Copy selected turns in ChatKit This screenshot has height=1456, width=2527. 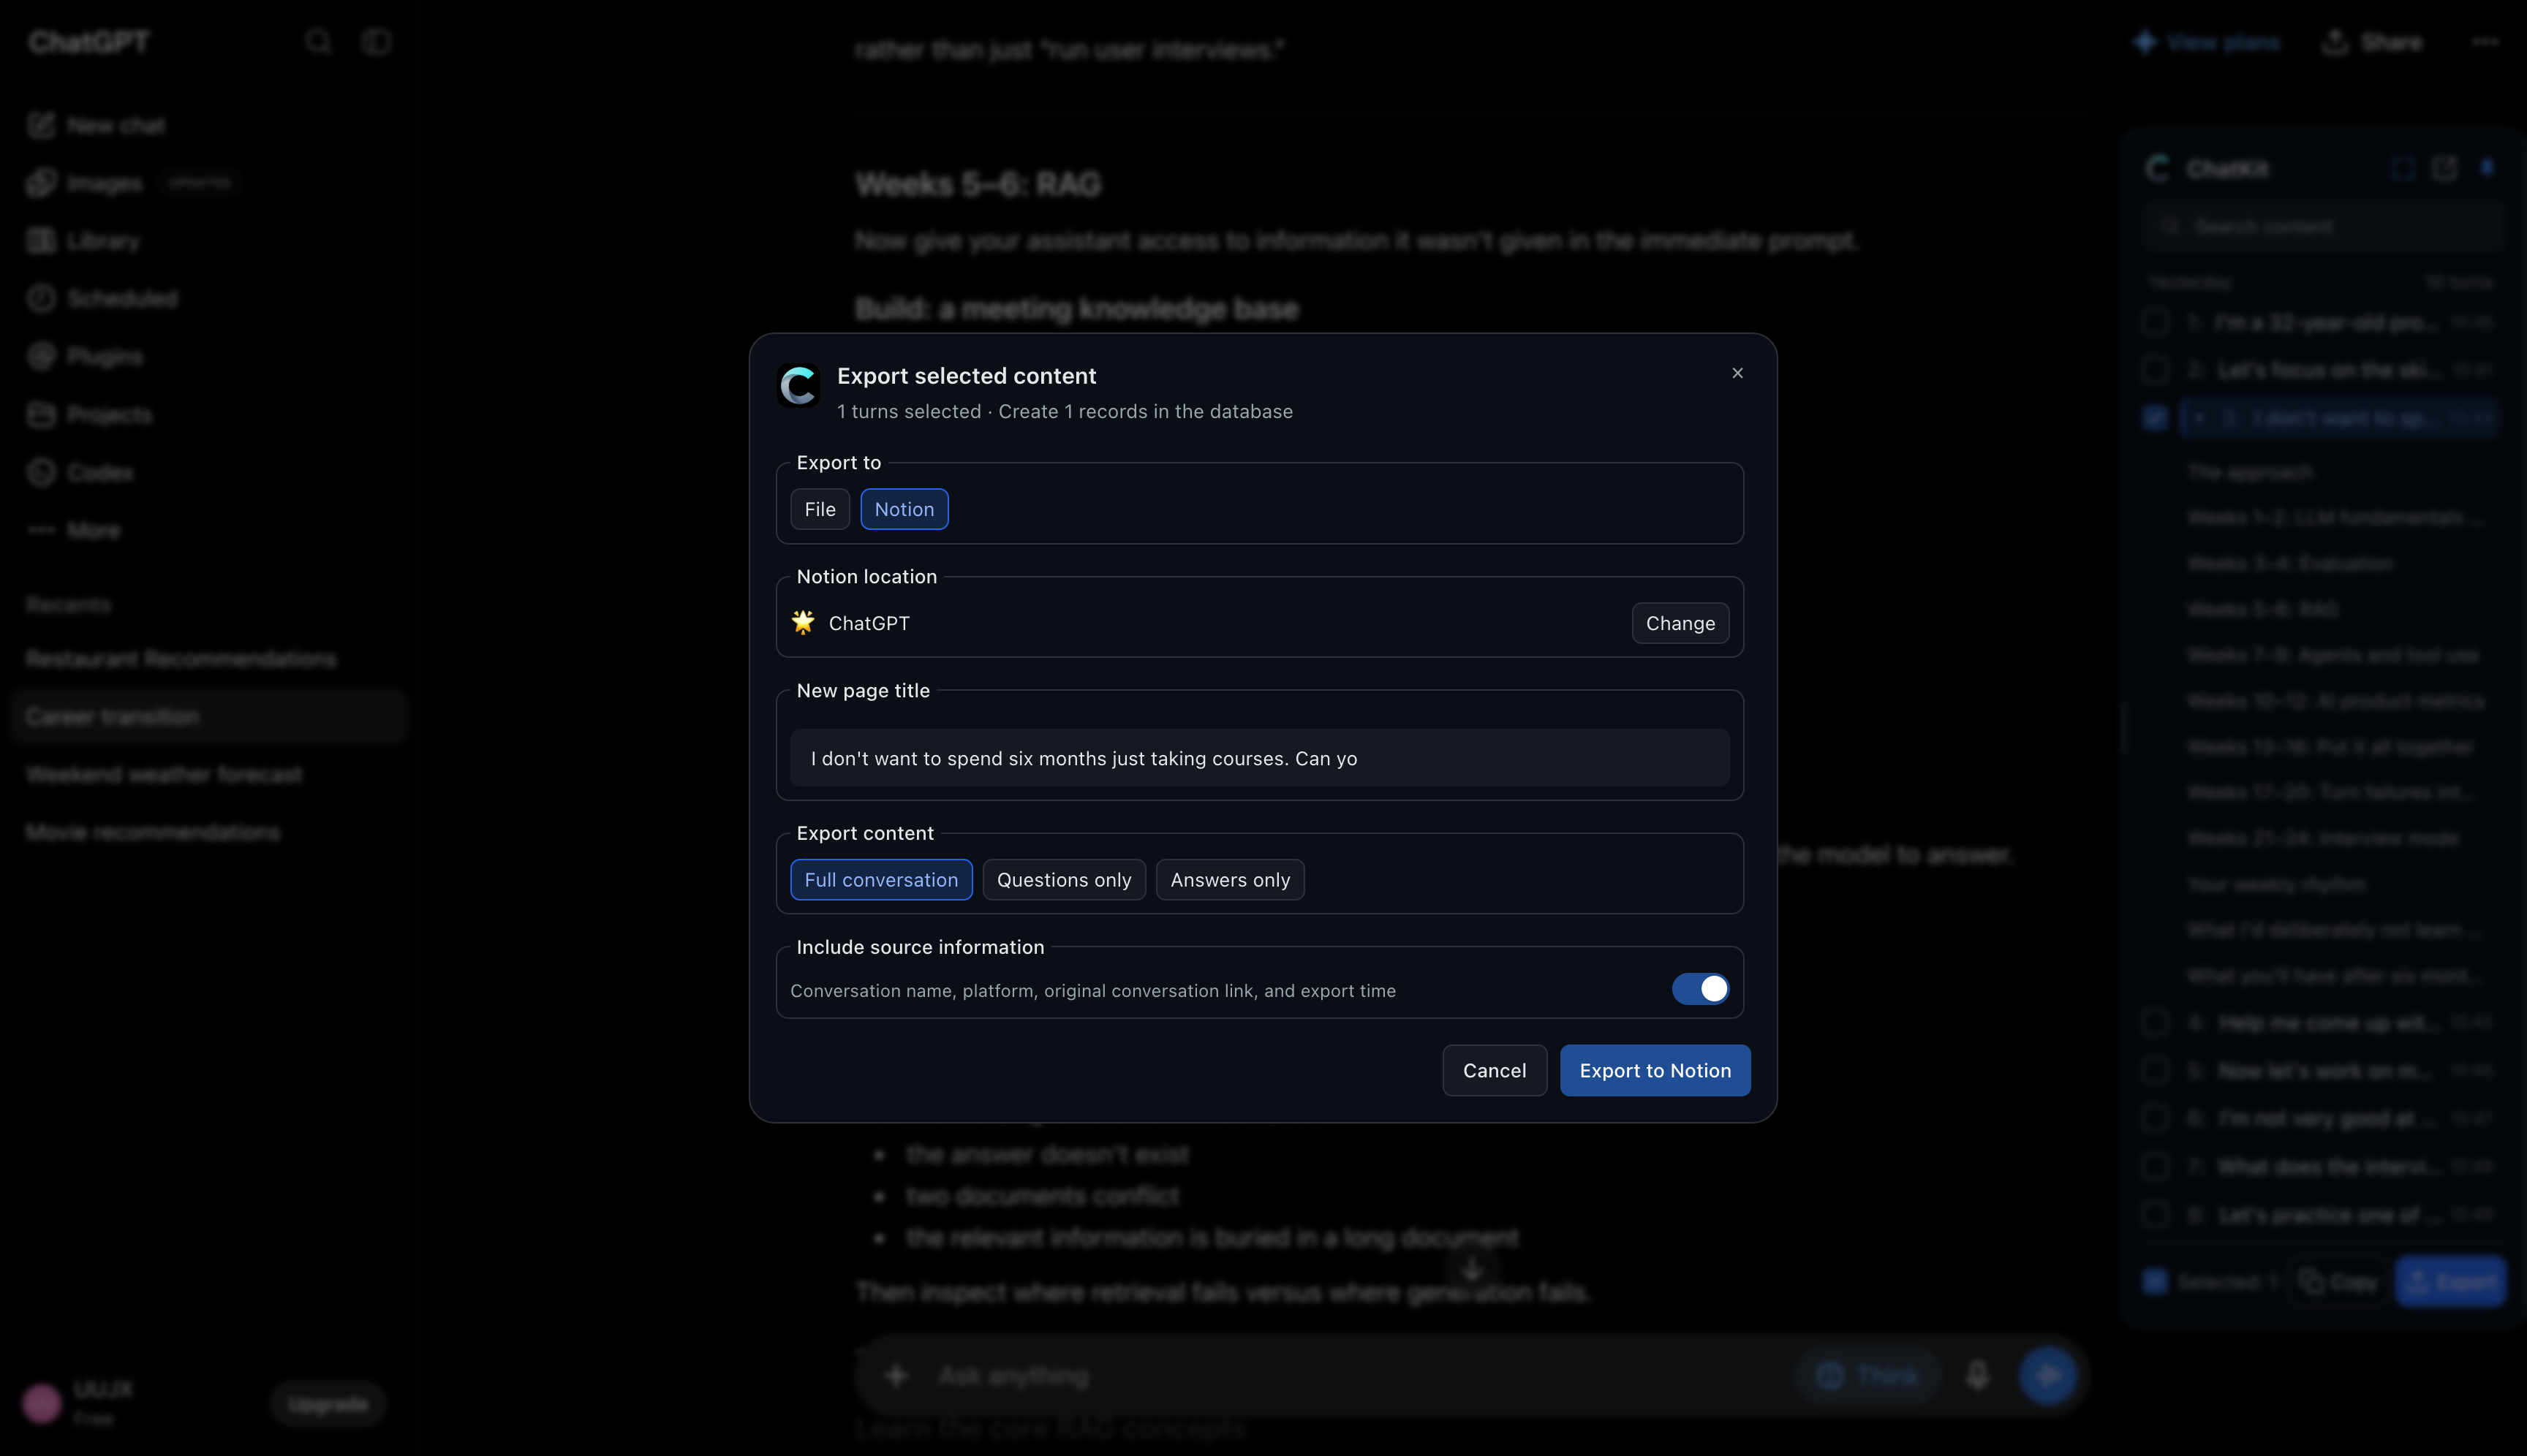click(x=2338, y=1281)
